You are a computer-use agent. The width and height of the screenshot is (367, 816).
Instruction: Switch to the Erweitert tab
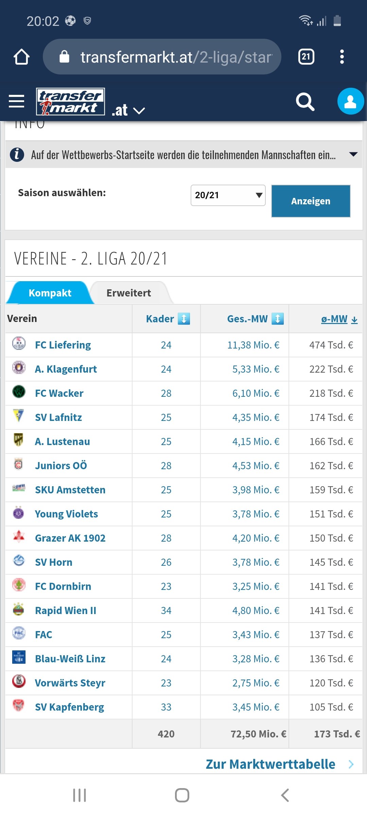pos(129,293)
